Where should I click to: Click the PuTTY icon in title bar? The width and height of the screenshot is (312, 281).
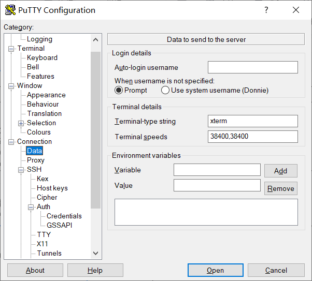(x=10, y=10)
